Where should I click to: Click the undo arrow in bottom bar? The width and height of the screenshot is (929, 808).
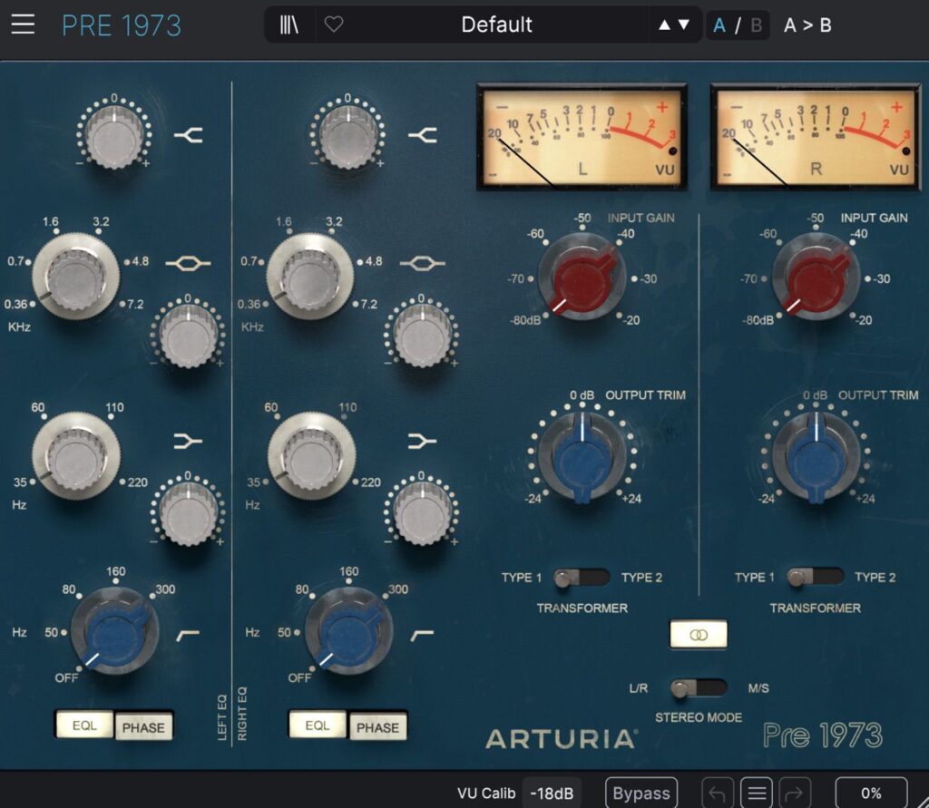point(716,793)
